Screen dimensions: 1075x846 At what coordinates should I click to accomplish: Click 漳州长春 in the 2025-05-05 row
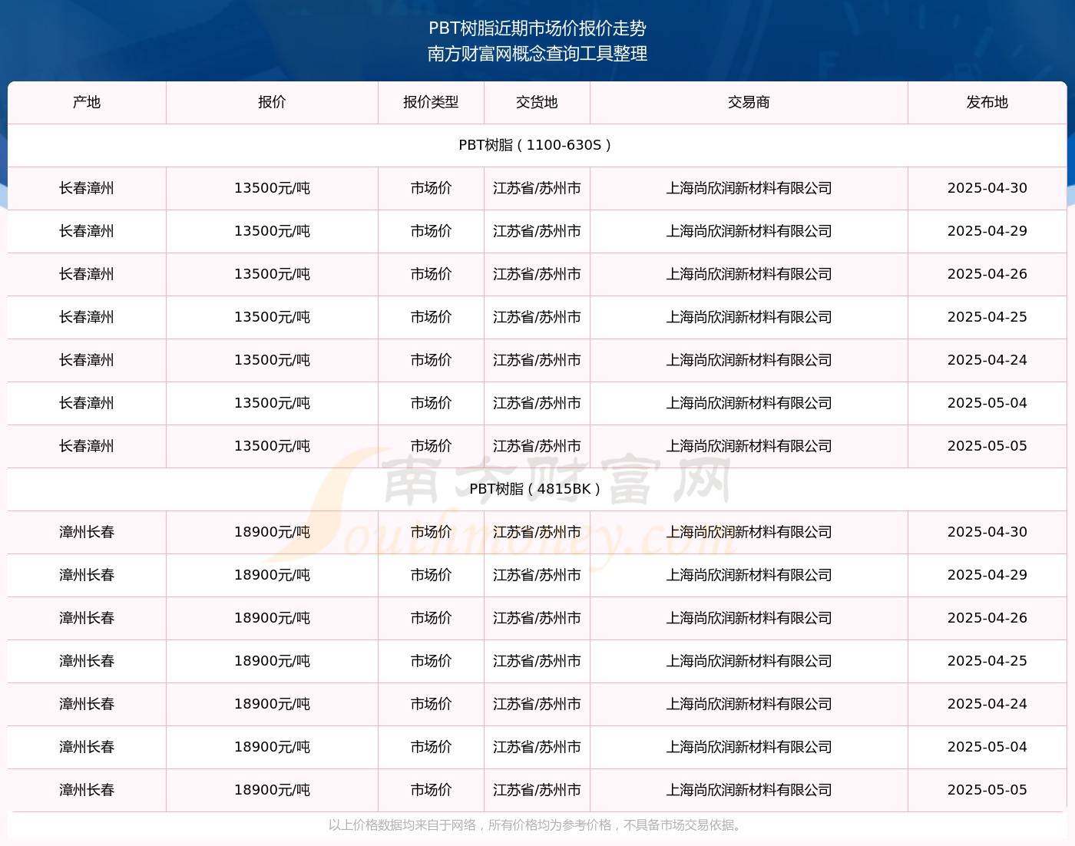(87, 790)
